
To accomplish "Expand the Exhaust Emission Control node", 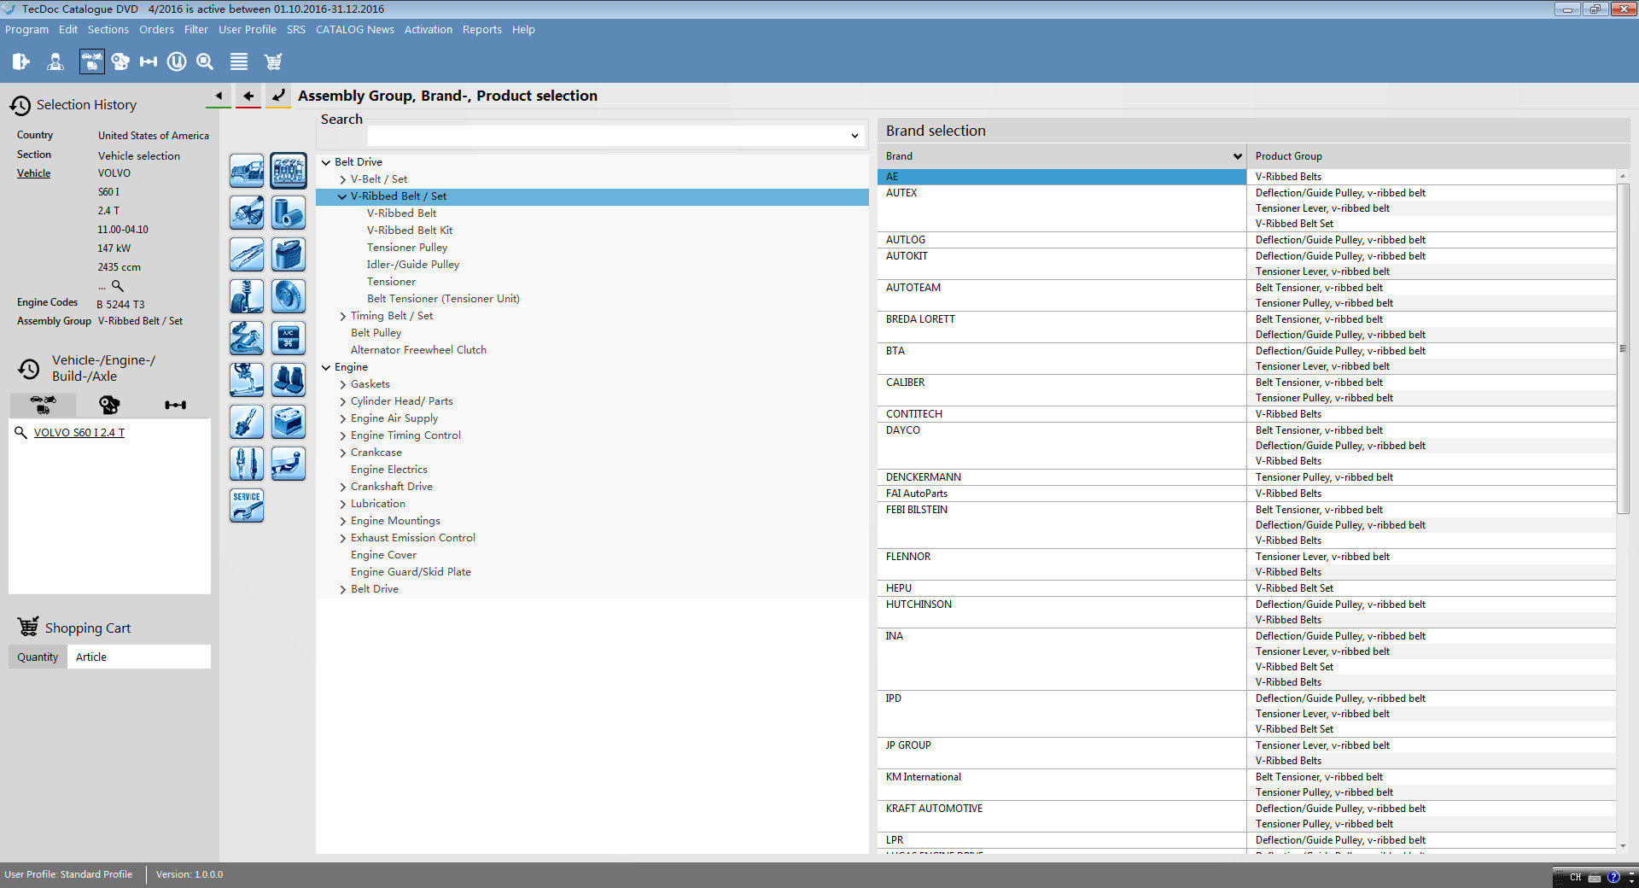I will tap(342, 538).
